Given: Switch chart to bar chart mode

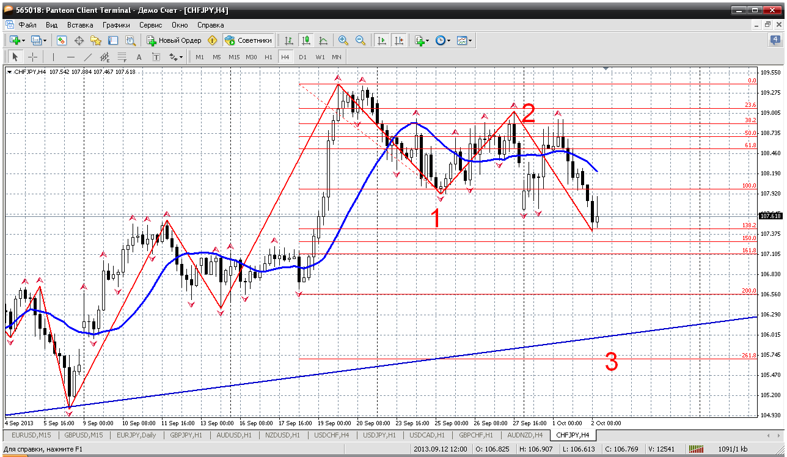Looking at the screenshot, I should [289, 40].
